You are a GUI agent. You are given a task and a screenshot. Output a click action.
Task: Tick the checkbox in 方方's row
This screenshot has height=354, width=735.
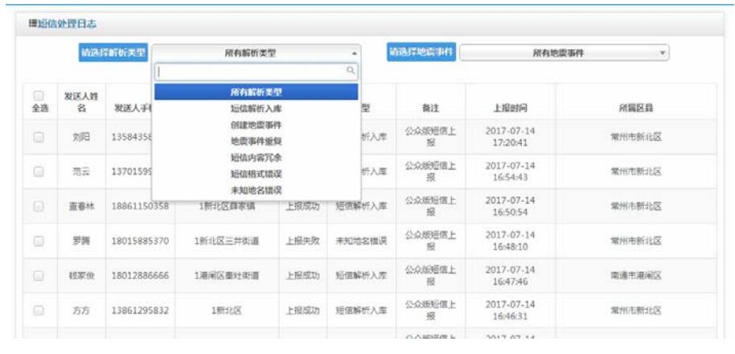(x=39, y=311)
